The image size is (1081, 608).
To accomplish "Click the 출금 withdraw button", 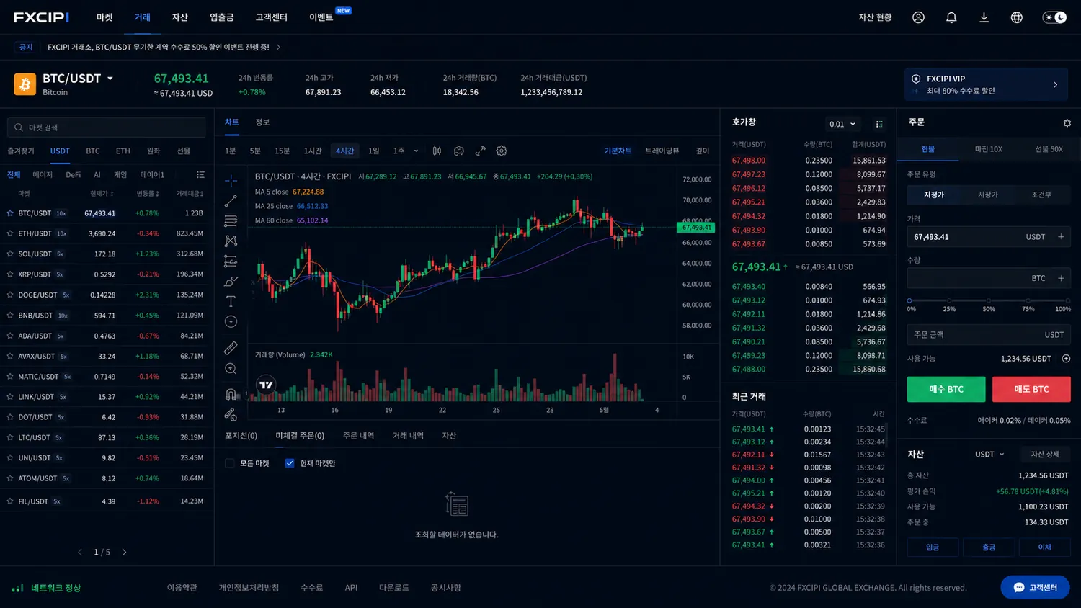I will point(989,547).
